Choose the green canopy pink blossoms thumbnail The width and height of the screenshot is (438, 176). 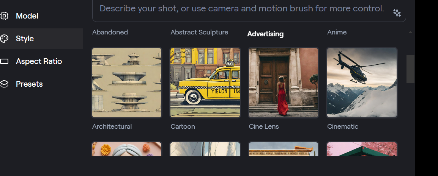(362, 149)
